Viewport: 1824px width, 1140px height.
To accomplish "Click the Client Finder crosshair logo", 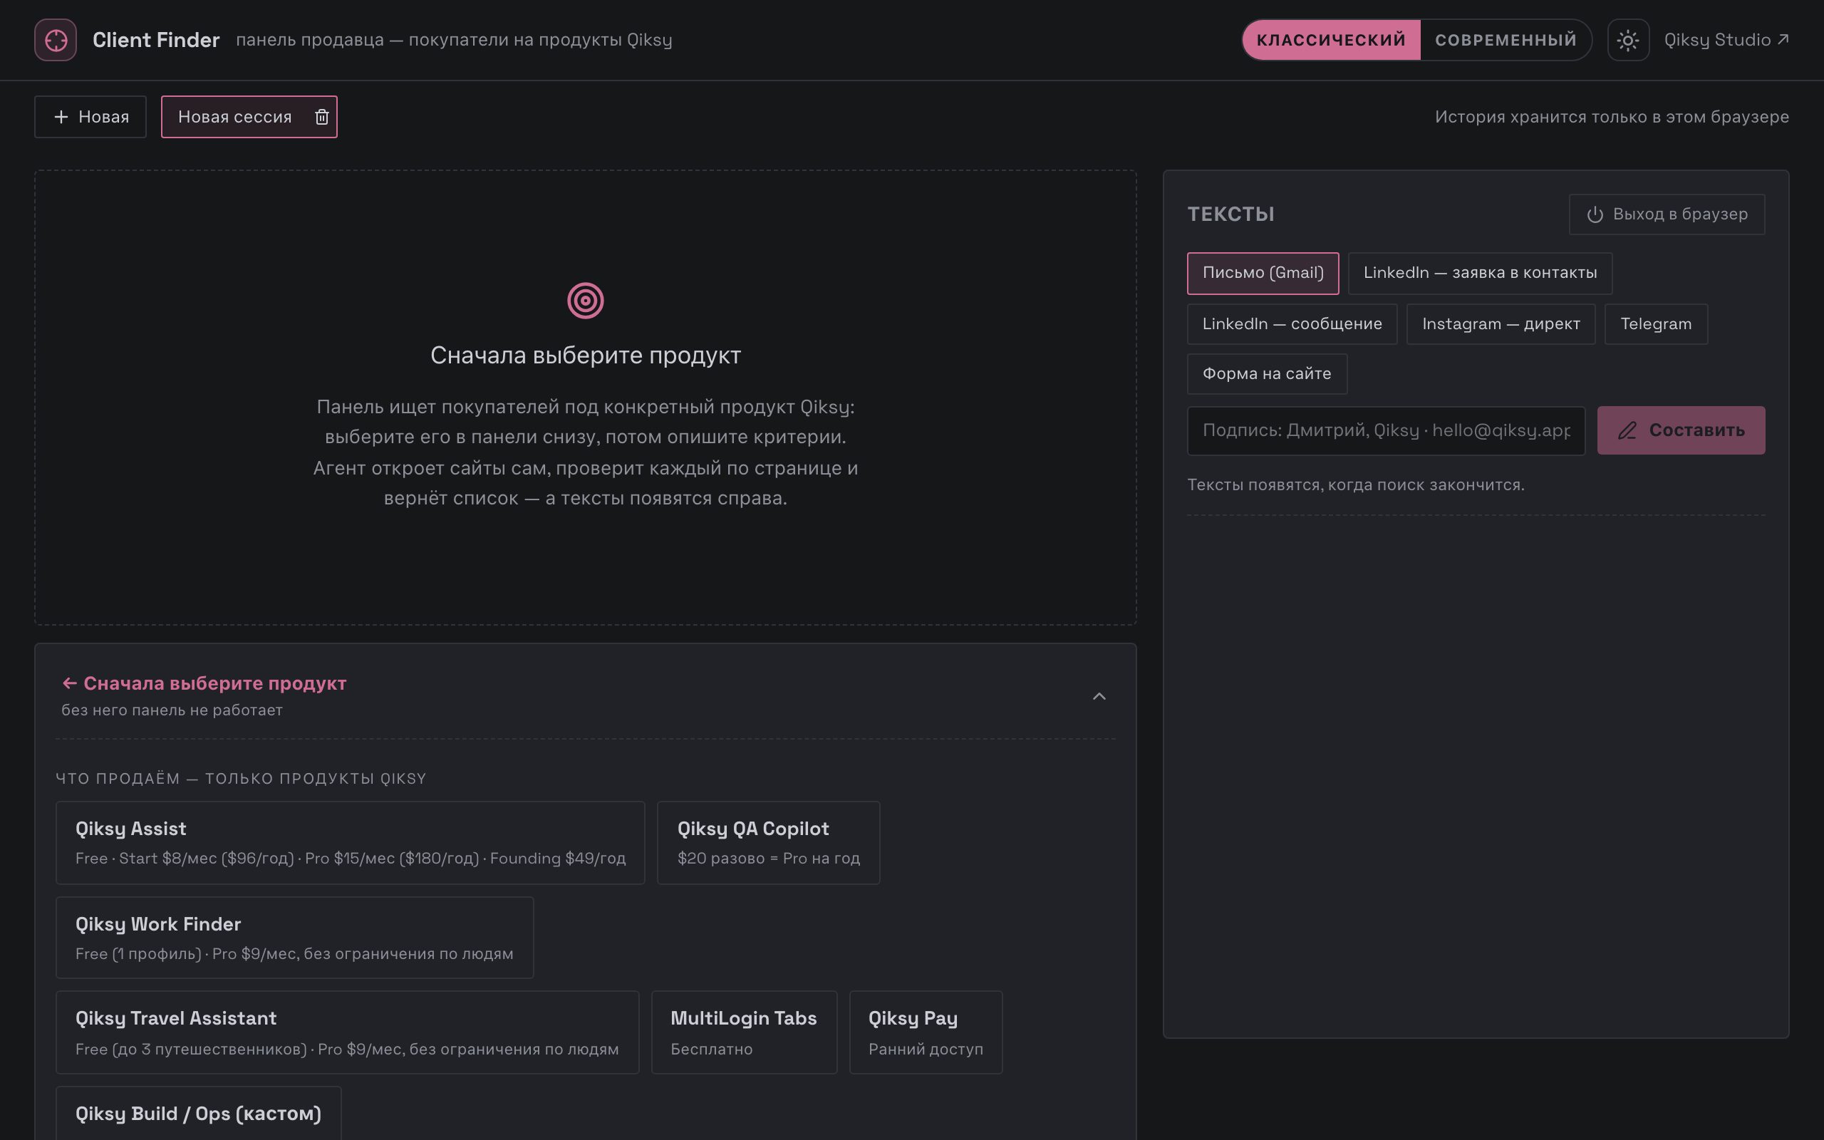I will (56, 40).
